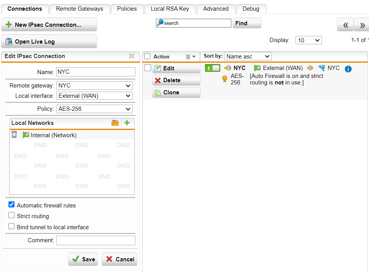The width and height of the screenshot is (369, 272).
Task: Enable Bind tunnel to local interface
Action: pos(11,227)
